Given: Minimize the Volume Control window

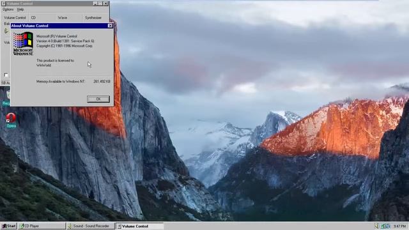Looking at the screenshot, I should click(95, 3).
